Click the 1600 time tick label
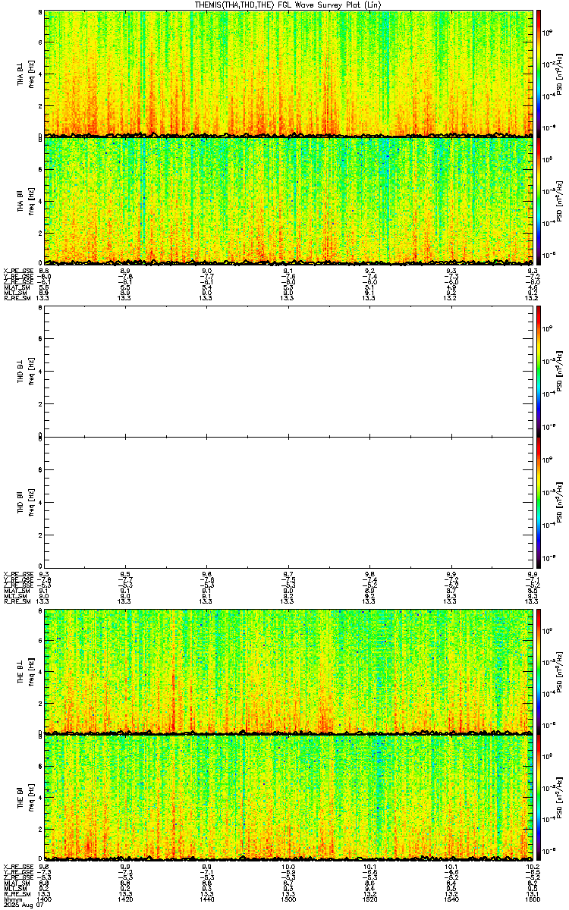The width and height of the screenshot is (569, 910). point(531,901)
